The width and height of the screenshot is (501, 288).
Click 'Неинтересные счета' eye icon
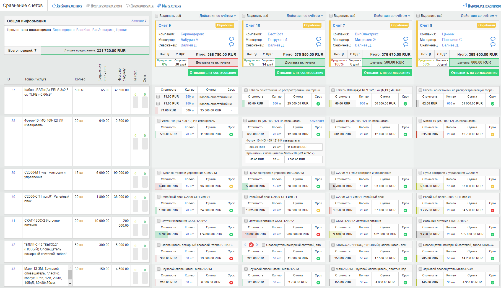(x=88, y=6)
